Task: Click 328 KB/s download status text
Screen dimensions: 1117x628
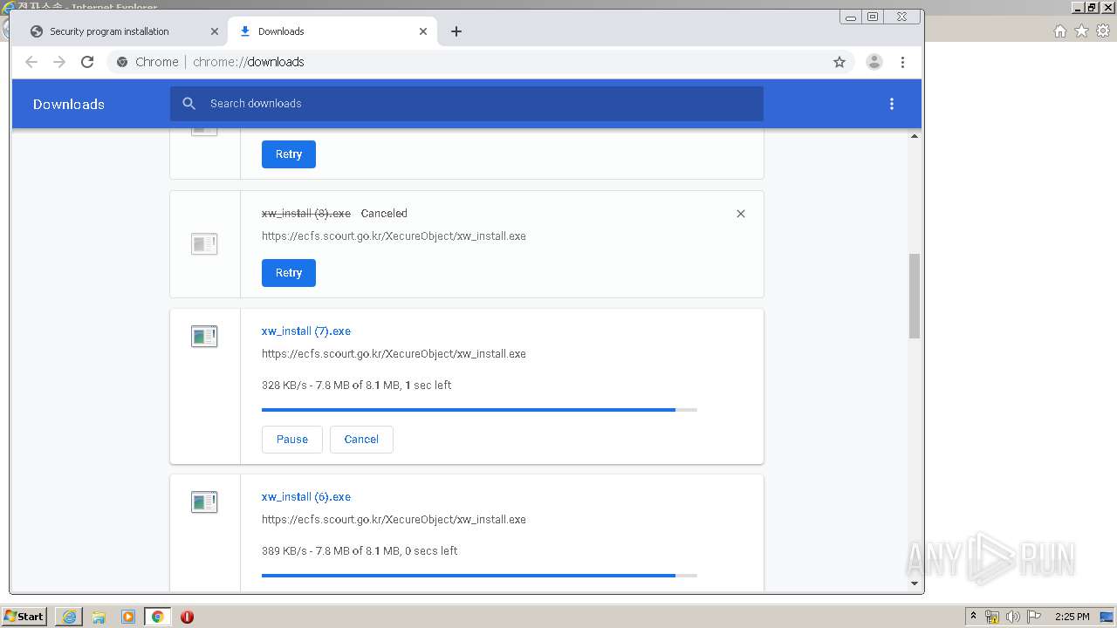Action: tap(356, 386)
